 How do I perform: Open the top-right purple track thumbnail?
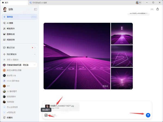tap(122, 34)
